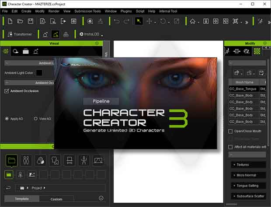This screenshot has height=207, width=271.
Task: Select the Move tool crosshair icon
Action: [x=149, y=21]
